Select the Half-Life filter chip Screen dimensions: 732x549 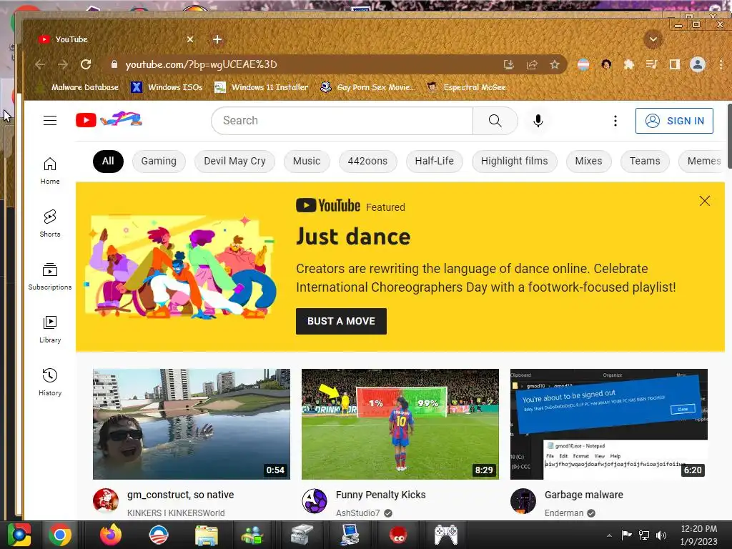(x=434, y=161)
